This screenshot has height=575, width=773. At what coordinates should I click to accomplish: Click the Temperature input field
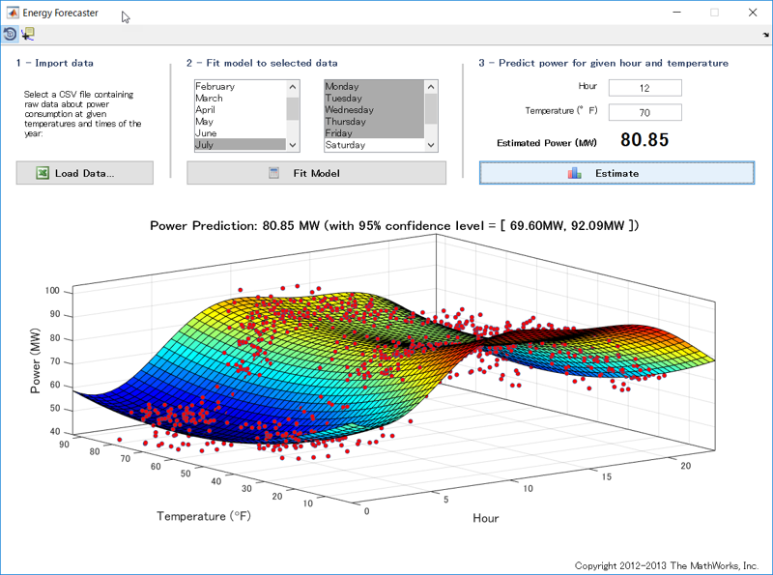click(644, 112)
